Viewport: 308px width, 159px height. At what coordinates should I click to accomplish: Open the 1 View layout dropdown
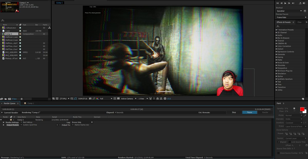pyautogui.click(x=143, y=99)
